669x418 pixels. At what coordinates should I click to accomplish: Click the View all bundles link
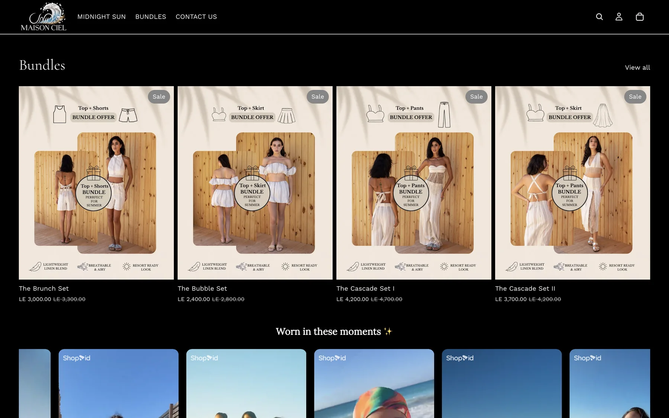point(637,68)
